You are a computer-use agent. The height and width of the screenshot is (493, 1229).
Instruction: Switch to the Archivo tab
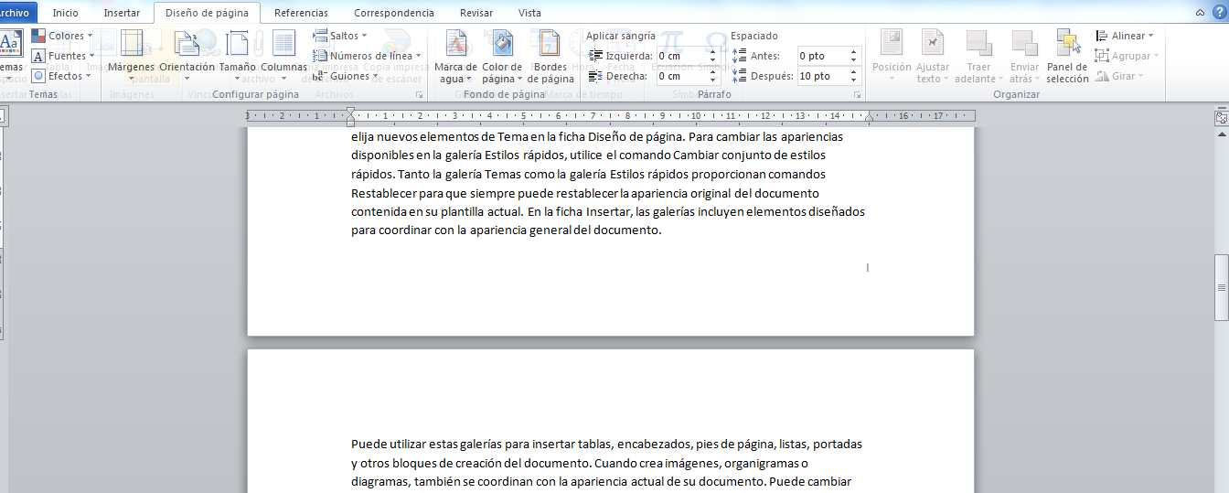click(x=17, y=13)
